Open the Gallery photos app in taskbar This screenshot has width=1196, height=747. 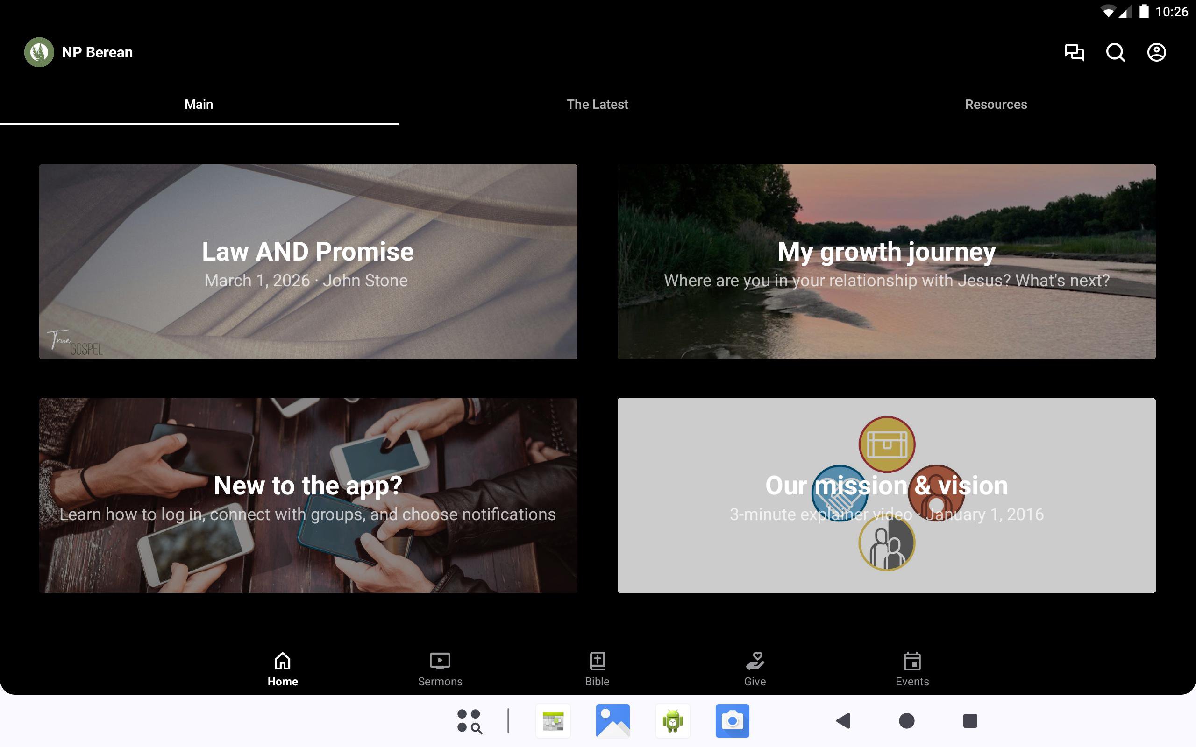(612, 721)
